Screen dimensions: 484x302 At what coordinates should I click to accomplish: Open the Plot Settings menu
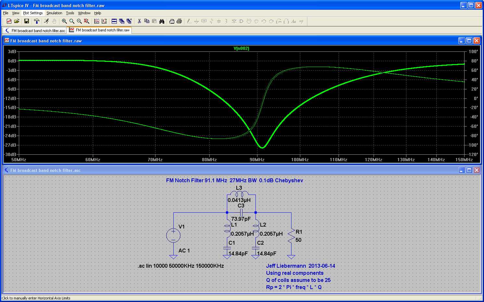pos(33,13)
